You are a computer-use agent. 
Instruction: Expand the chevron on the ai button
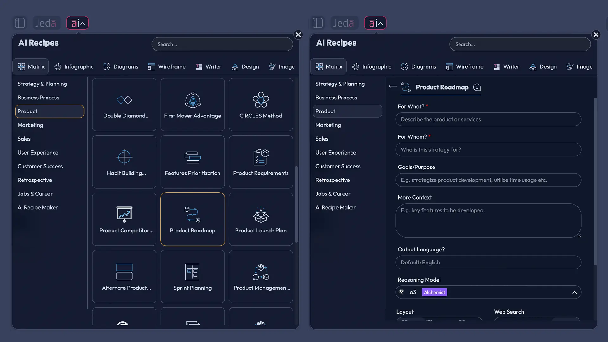(82, 23)
